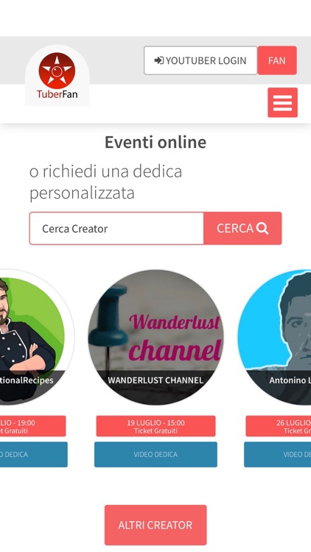Click VIDEO DEDICA under Wanderlust Channel
Viewport: 311px width, 552px height.
click(155, 455)
